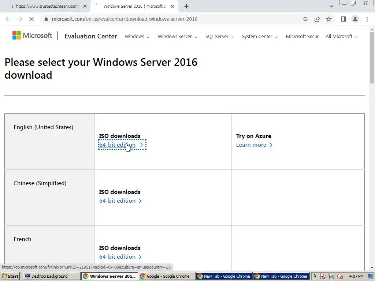This screenshot has height=281, width=375.
Task: Click the scrollbar up arrow
Action: [372, 29]
